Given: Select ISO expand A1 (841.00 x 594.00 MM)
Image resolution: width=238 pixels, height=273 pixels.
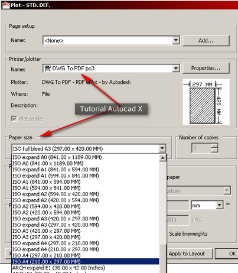Looking at the screenshot, I should [x=86, y=170].
